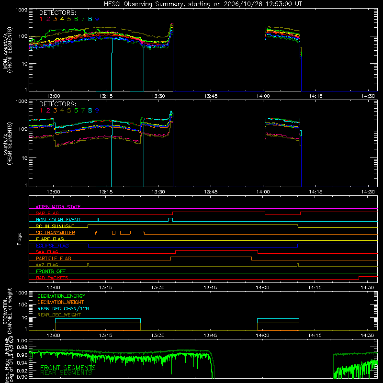This screenshot has height=383, width=383.
Task: Select detector 9 in the rear segments legend
Action: point(97,111)
